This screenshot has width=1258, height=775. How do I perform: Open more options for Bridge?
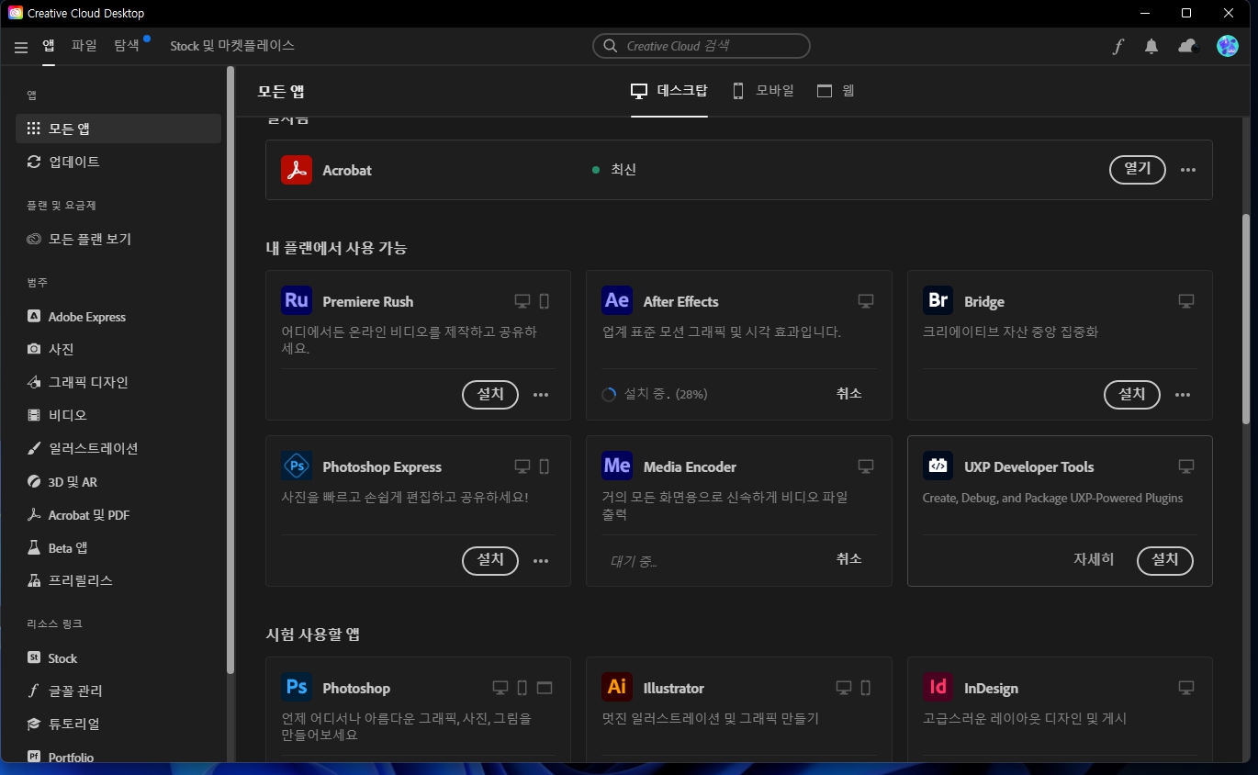pyautogui.click(x=1183, y=395)
